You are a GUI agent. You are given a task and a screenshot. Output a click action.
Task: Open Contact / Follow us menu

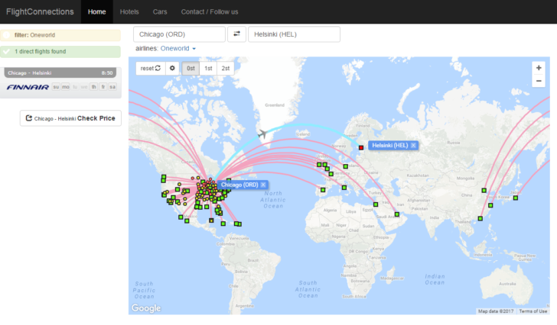coord(210,11)
